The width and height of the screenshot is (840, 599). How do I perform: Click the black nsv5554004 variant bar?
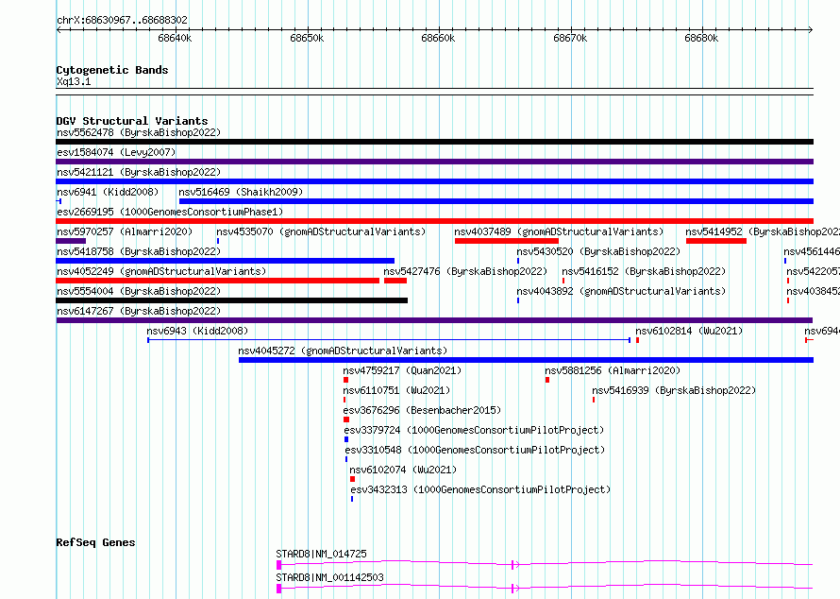[231, 300]
